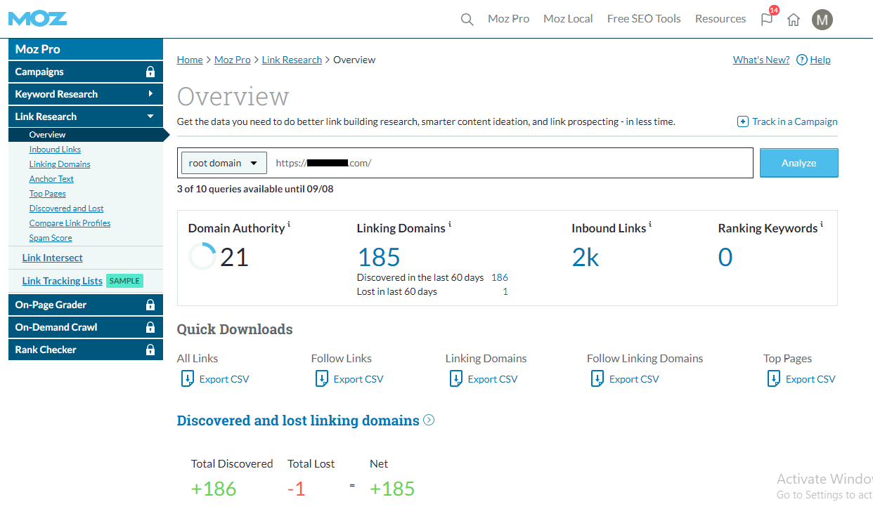873x516 pixels.
Task: Click the 186 discovered in last 60 days
Action: coord(500,277)
